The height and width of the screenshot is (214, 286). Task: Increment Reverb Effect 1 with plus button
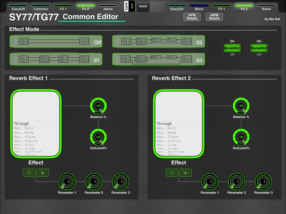(42, 172)
